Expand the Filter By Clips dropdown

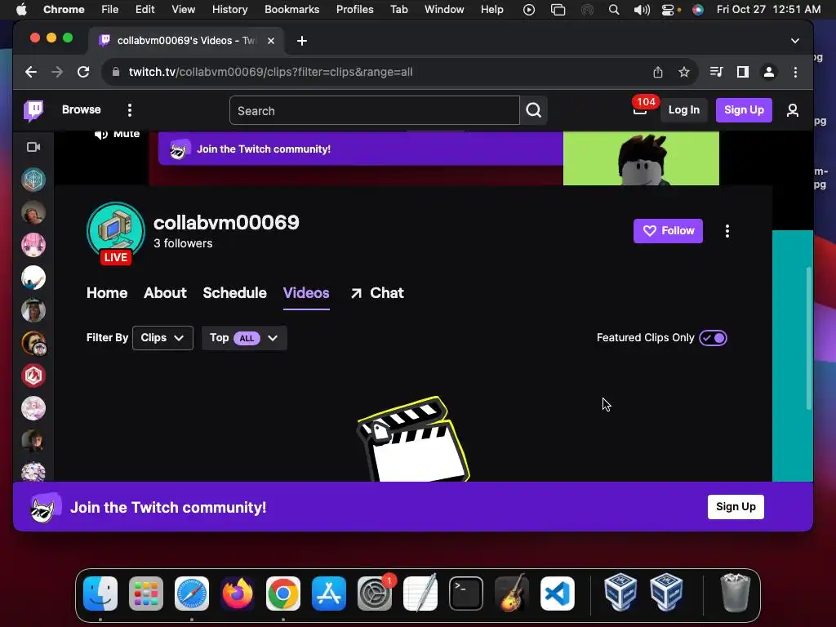click(x=162, y=338)
